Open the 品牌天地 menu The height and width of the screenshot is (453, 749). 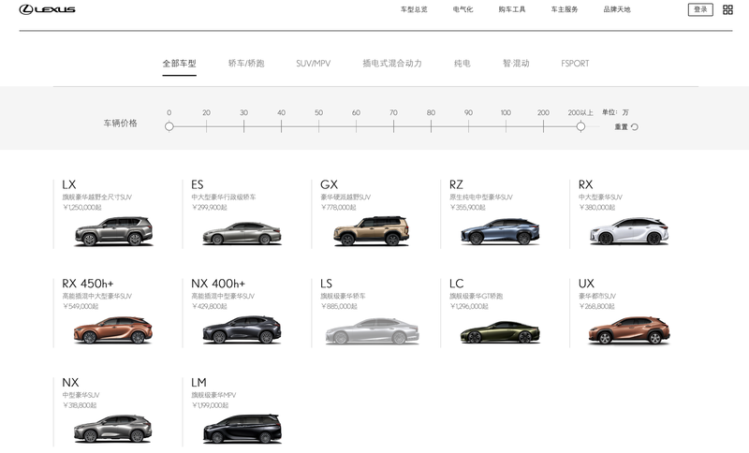(x=617, y=9)
